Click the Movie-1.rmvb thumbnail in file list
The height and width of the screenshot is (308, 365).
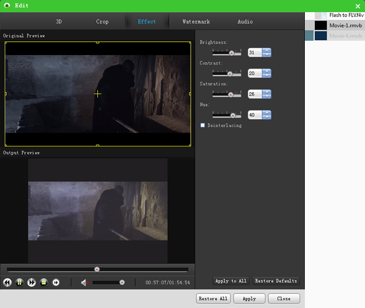click(x=320, y=25)
